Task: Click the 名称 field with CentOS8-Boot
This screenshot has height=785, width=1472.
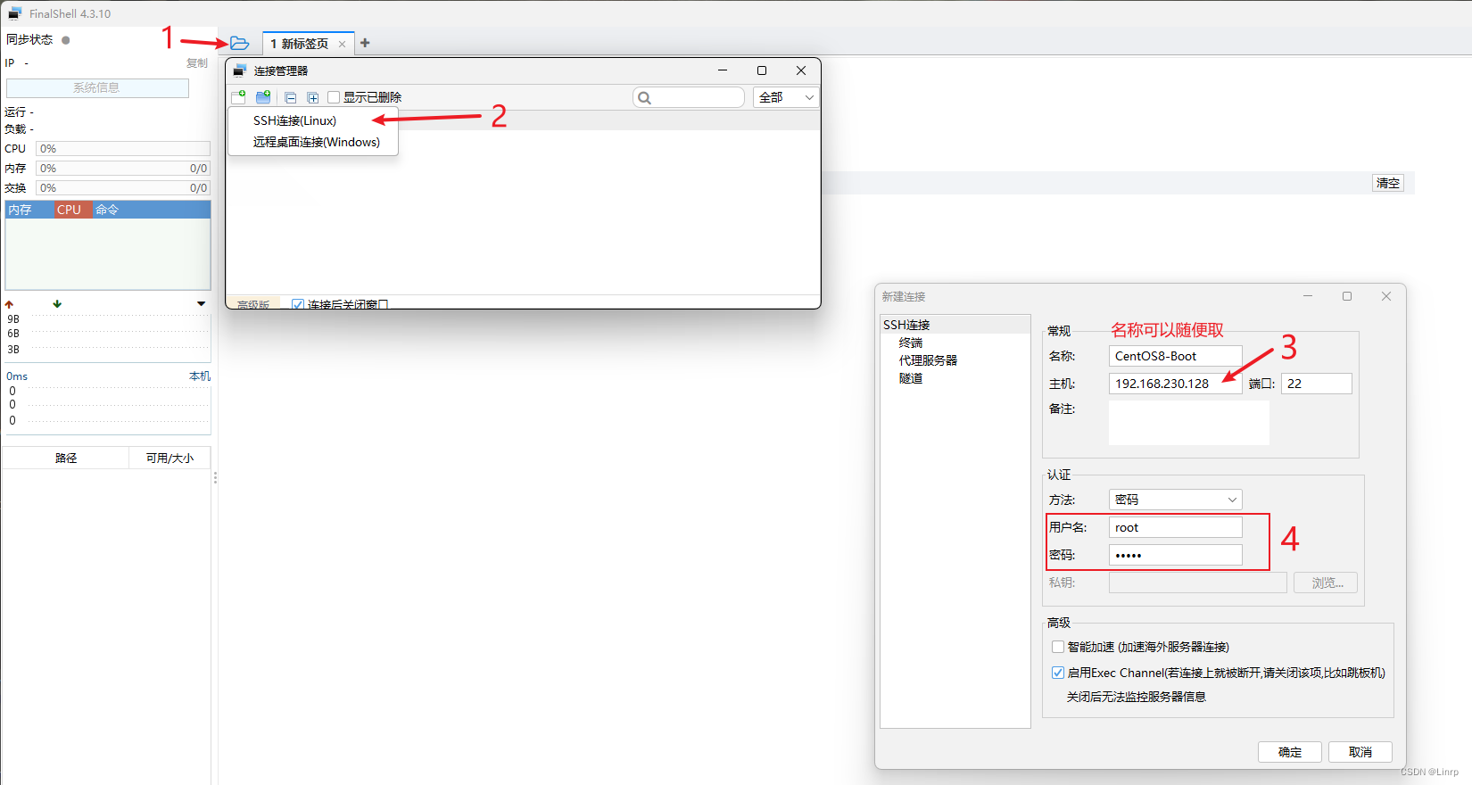Action: (1175, 356)
